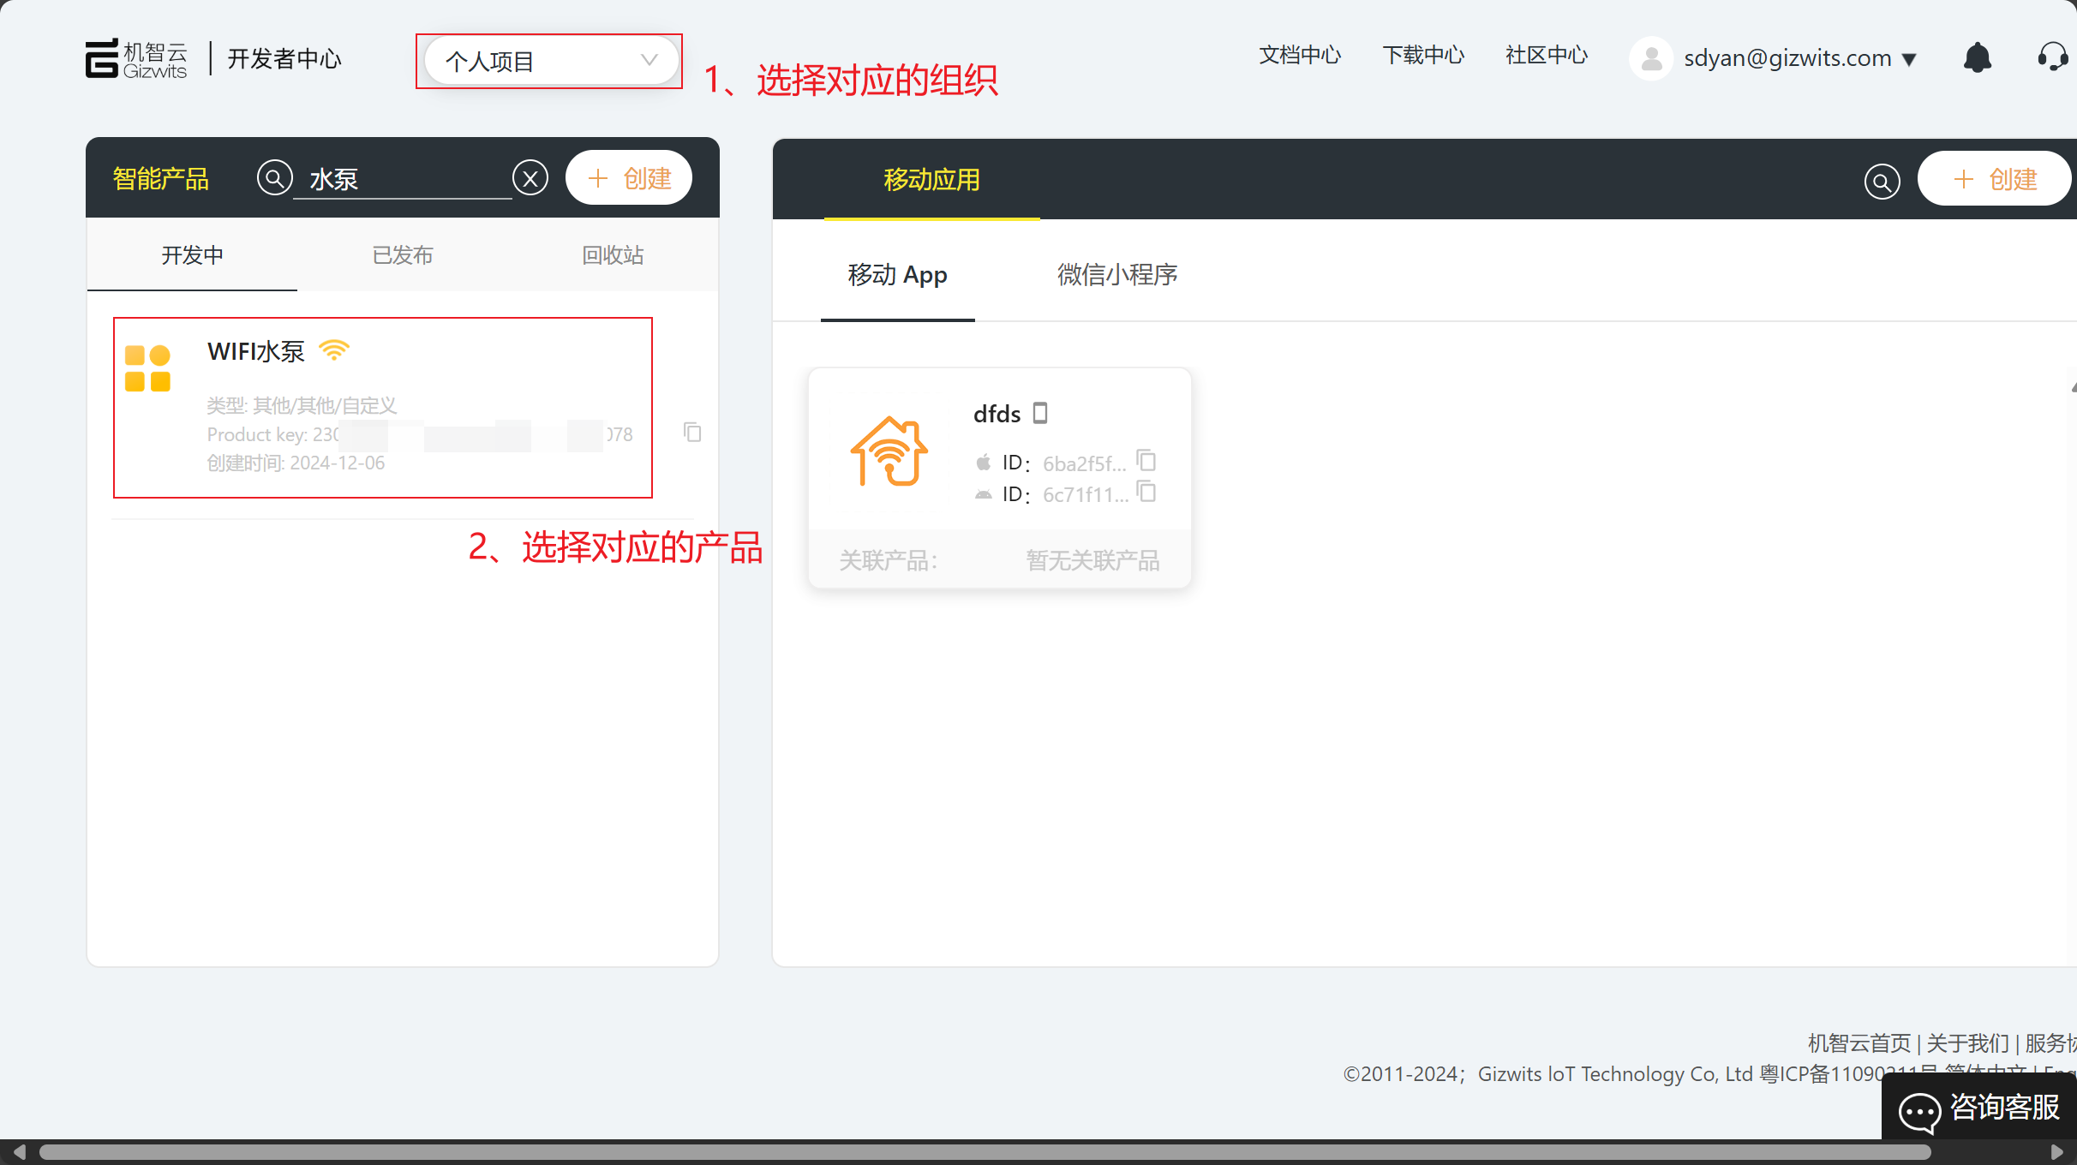Click 创建 button in 智能产品 panel
Image resolution: width=2077 pixels, height=1165 pixels.
(x=629, y=178)
